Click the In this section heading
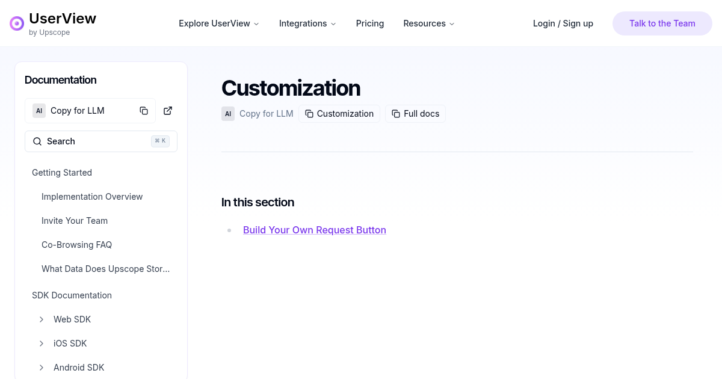 (x=258, y=202)
